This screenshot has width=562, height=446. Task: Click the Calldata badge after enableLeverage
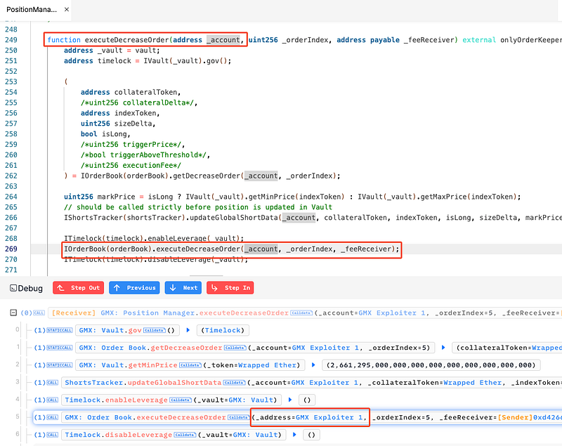coord(179,400)
